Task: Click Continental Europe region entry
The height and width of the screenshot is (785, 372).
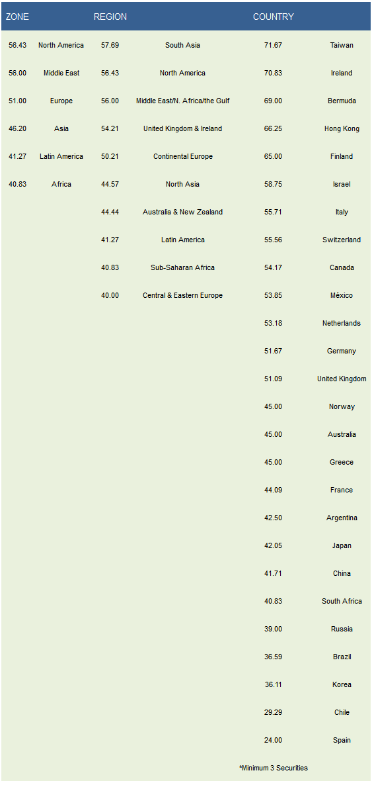Action: [x=183, y=156]
